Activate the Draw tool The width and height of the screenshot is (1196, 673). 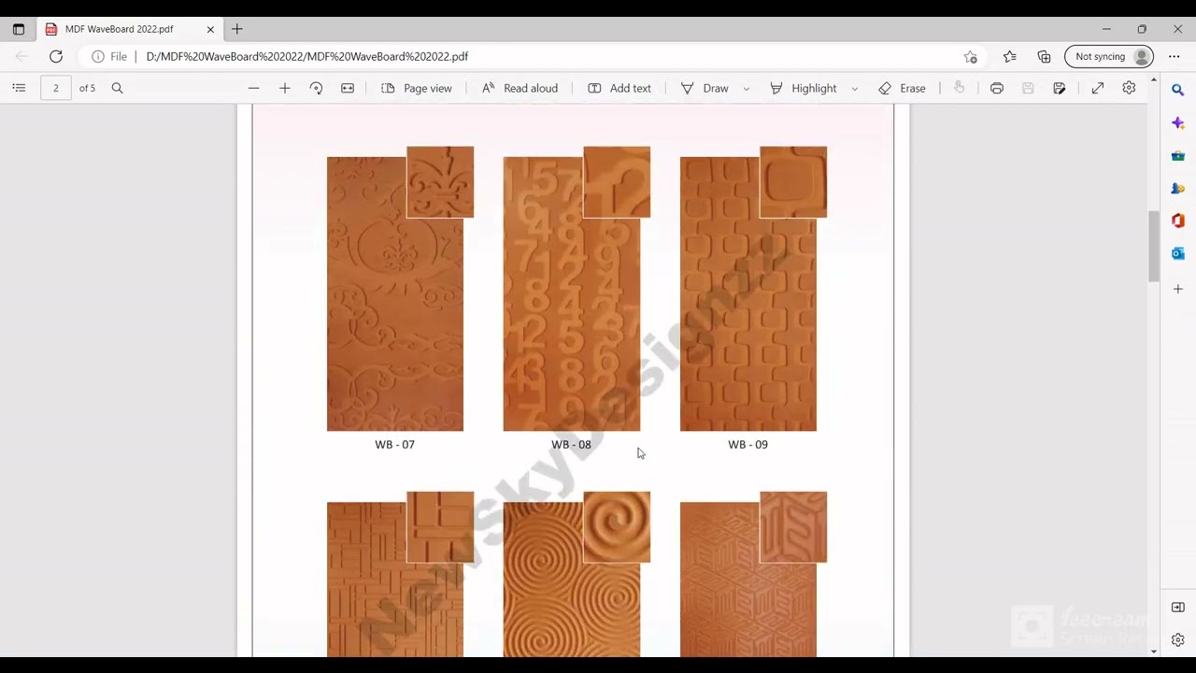click(705, 88)
